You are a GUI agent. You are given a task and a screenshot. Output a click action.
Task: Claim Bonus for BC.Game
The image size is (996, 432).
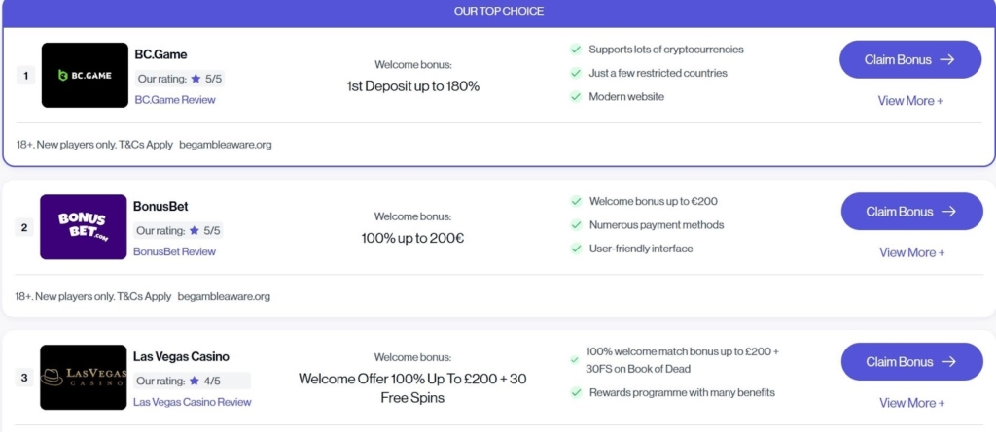[x=910, y=59]
